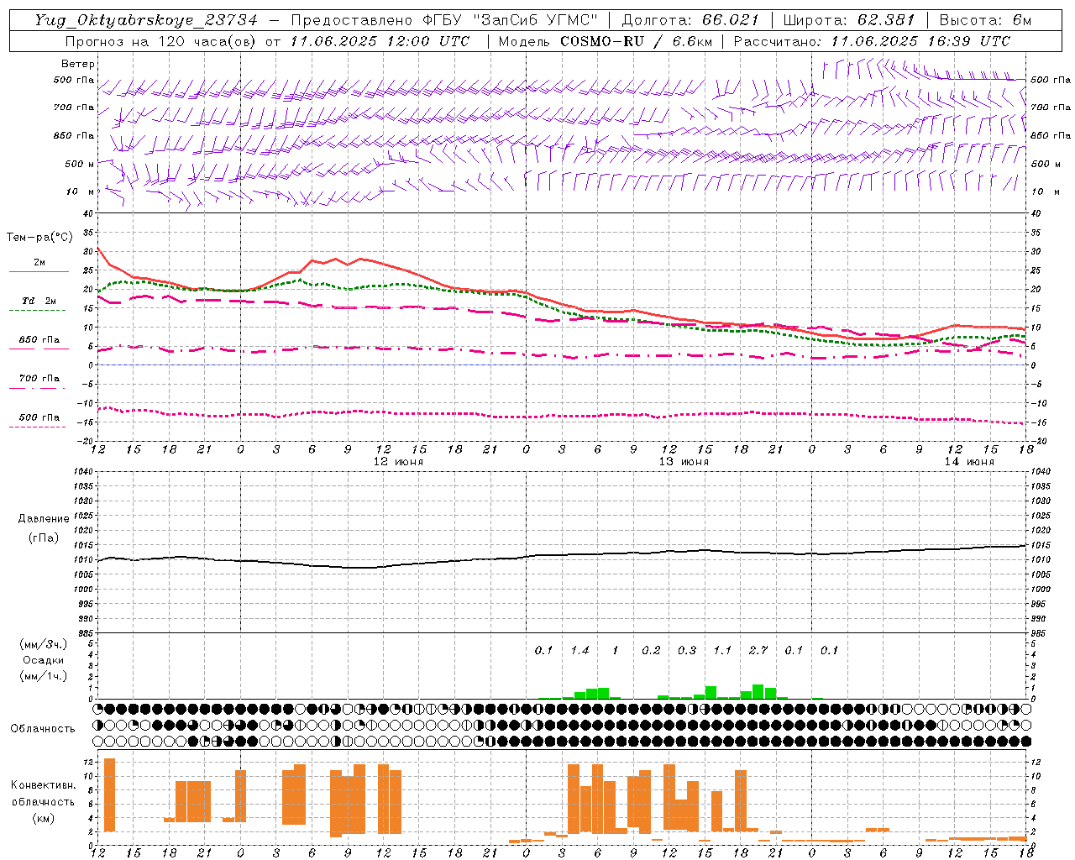Click the station title Yug_Oktyabrskoye_23734
The width and height of the screenshot is (1075, 860).
tap(146, 20)
